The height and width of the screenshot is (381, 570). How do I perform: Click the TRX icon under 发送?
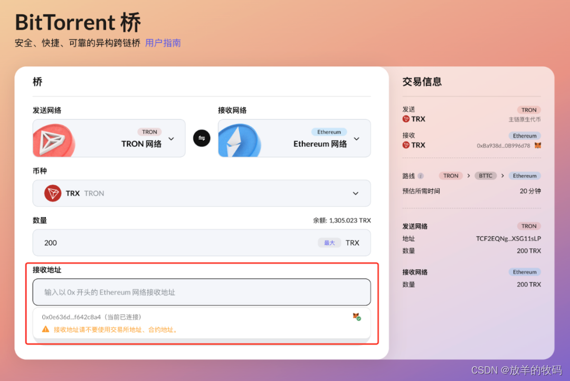(x=406, y=119)
